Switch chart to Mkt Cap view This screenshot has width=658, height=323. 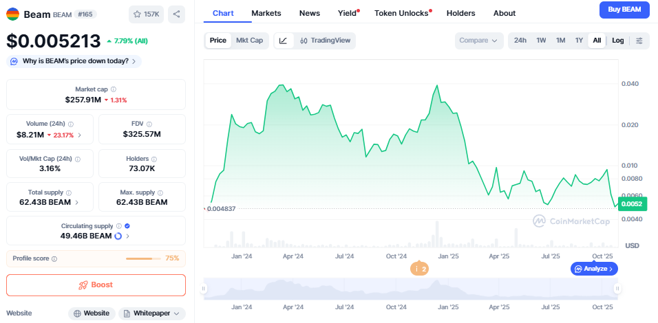pyautogui.click(x=250, y=41)
